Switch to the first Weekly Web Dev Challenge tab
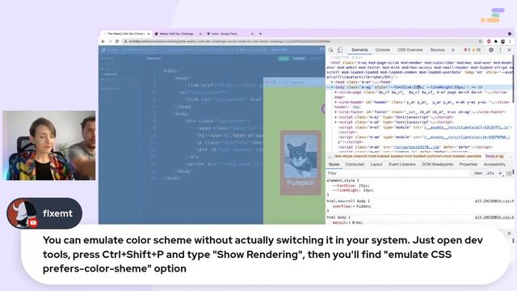This screenshot has height=291, width=517. click(125, 34)
